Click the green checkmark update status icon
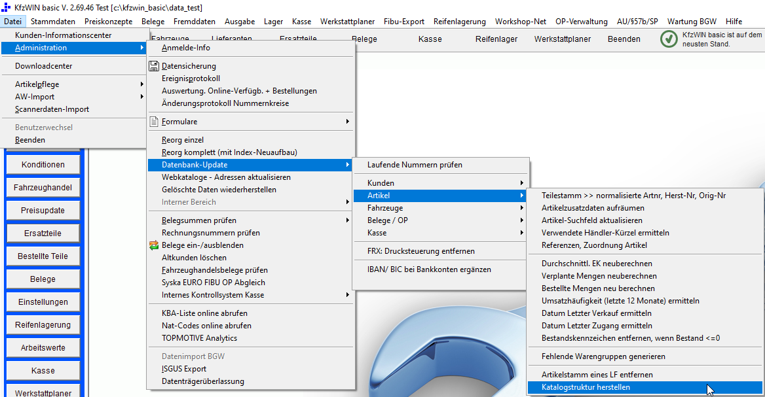The height and width of the screenshot is (397, 765). 669,39
